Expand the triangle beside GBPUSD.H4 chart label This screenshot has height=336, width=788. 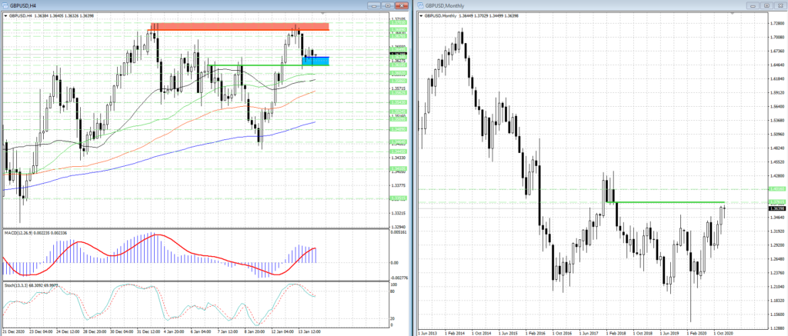5,15
